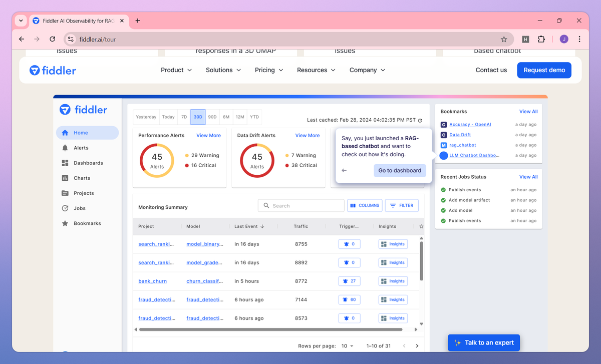Open the Rows per page dropdown

(348, 346)
